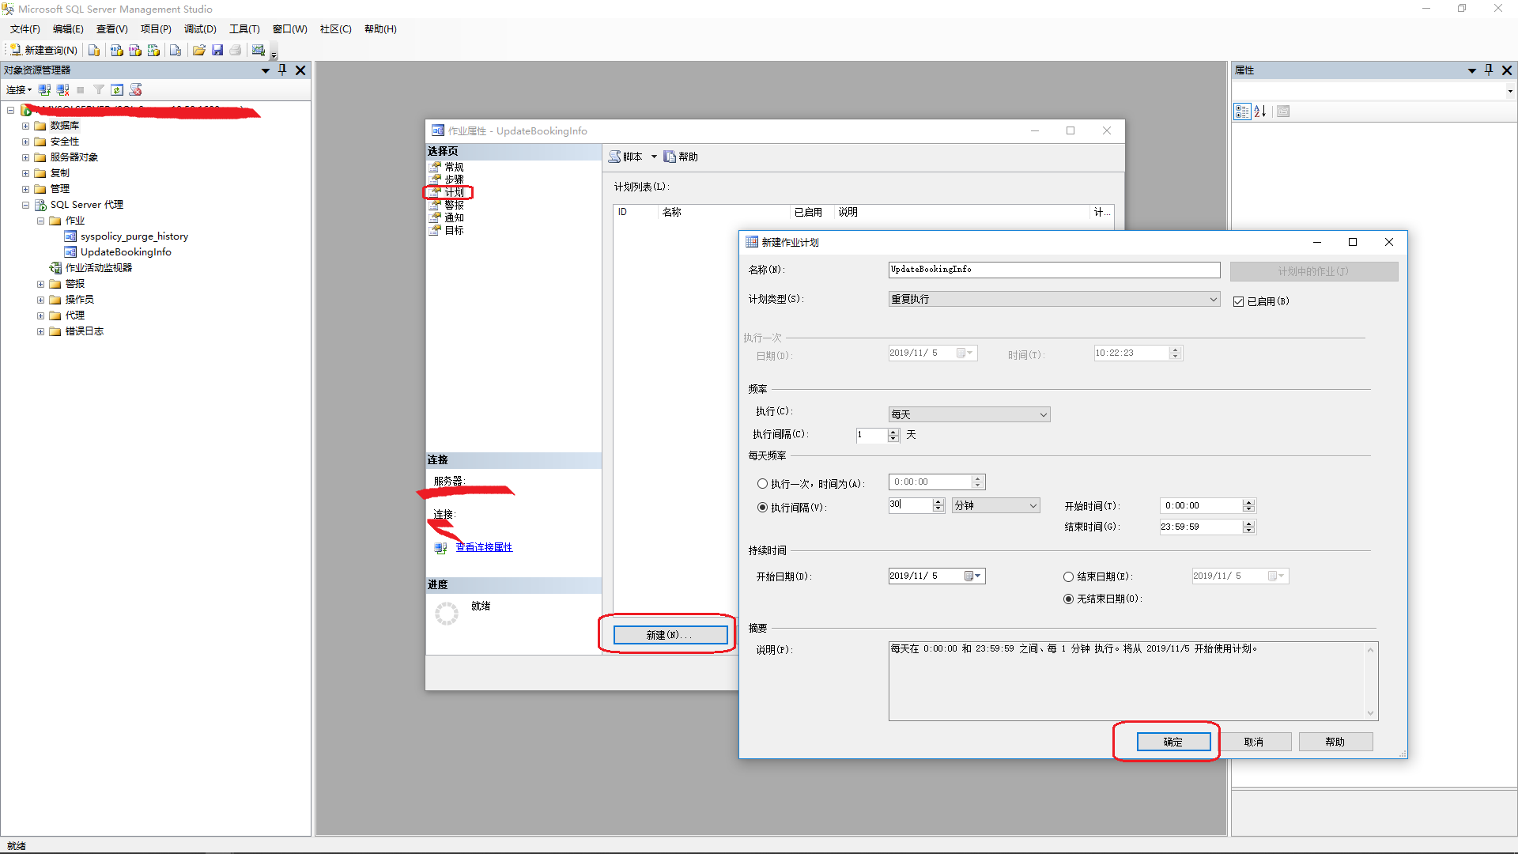The width and height of the screenshot is (1518, 854).
Task: Select the Alerts page in Job Properties
Action: [454, 205]
